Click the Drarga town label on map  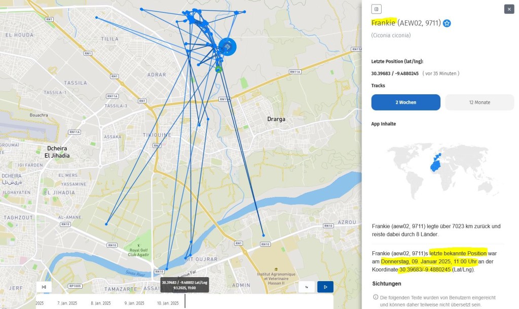tap(276, 119)
